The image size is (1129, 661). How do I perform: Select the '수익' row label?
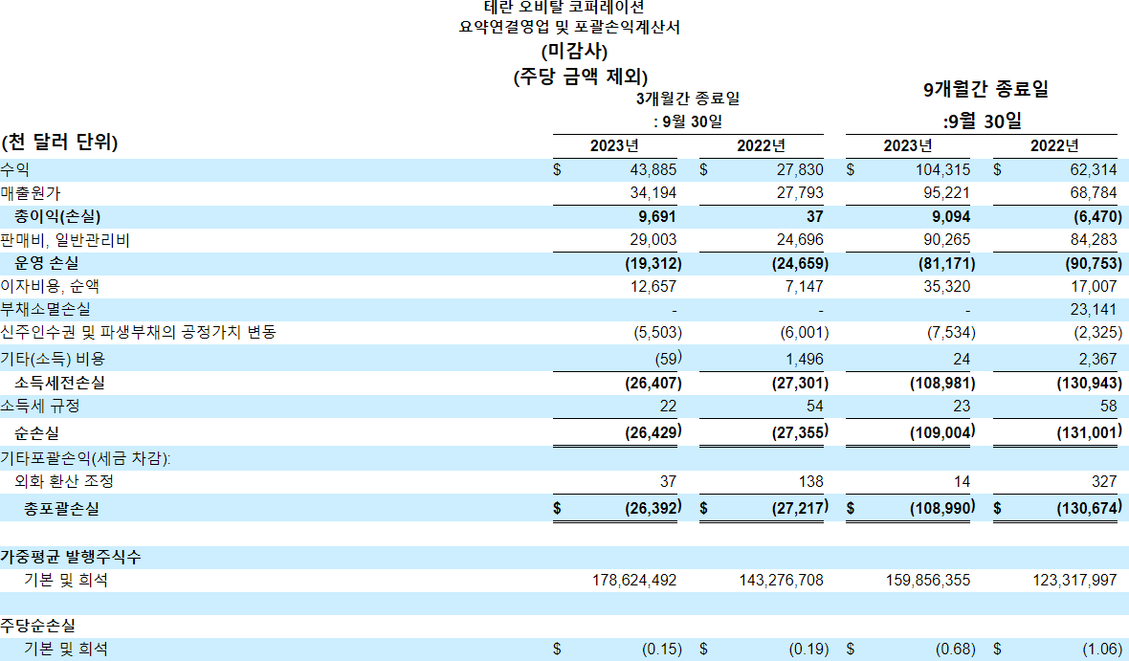(x=15, y=170)
